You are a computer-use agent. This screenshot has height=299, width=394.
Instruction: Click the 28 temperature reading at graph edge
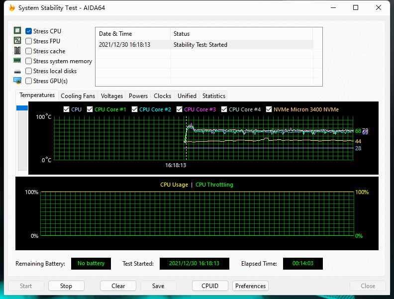(x=358, y=148)
